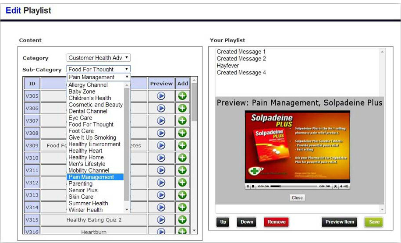Select highlighted Pain Management option
The width and height of the screenshot is (401, 243).
point(96,177)
